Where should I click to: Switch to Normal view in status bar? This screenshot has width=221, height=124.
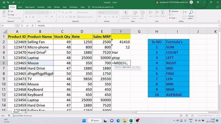[181, 116]
